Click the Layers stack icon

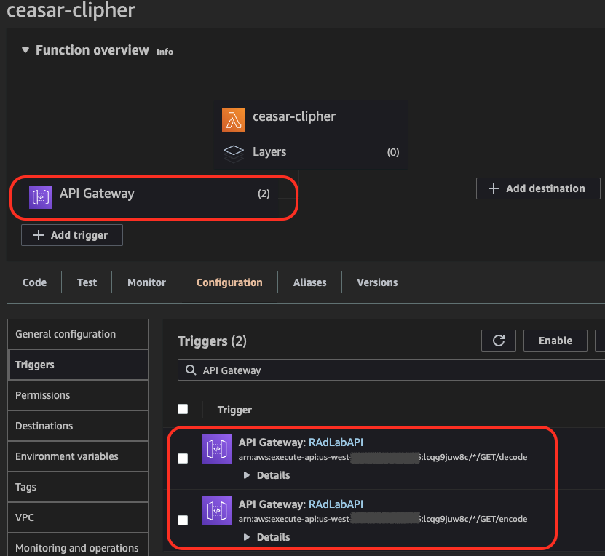[x=234, y=153]
